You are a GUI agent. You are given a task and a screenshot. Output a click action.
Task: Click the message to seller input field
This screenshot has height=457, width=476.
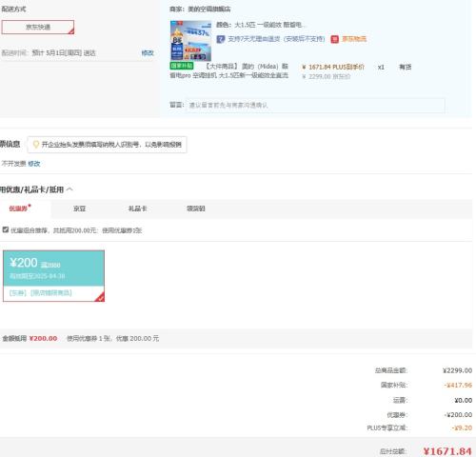click(x=315, y=105)
